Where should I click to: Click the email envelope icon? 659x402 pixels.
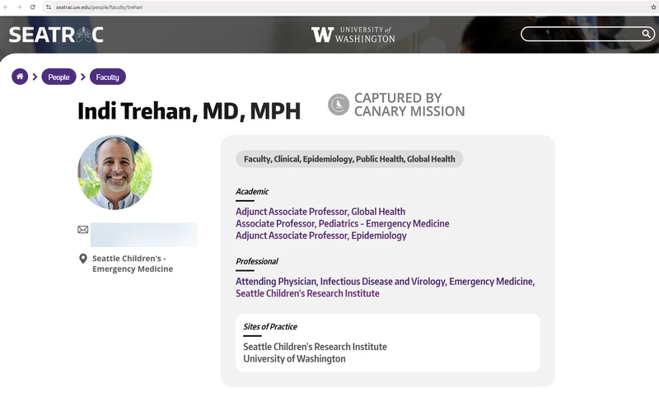[83, 230]
